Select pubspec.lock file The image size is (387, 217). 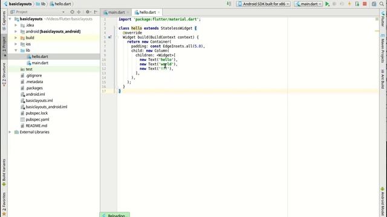[x=36, y=113]
